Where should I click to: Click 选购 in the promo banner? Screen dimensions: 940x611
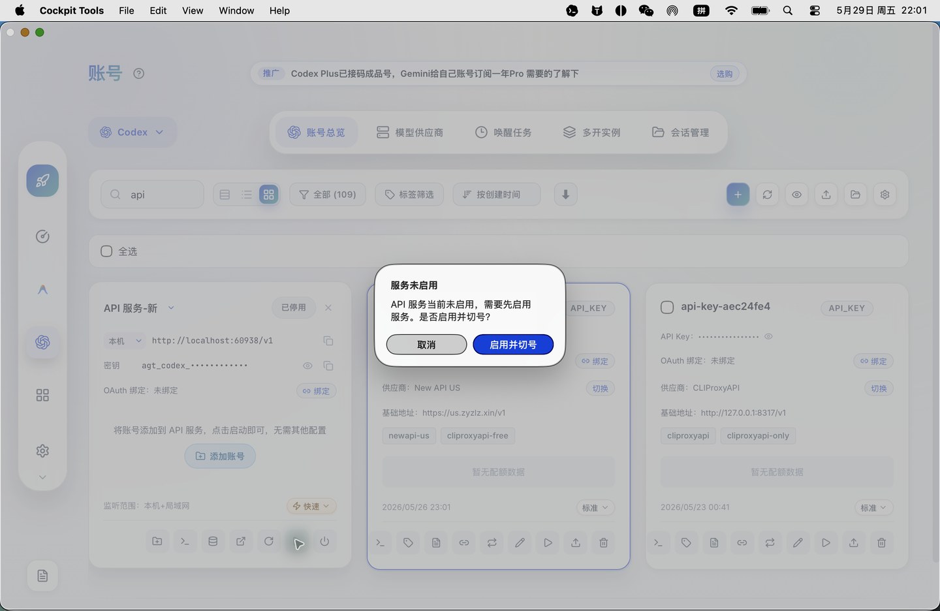(x=725, y=74)
